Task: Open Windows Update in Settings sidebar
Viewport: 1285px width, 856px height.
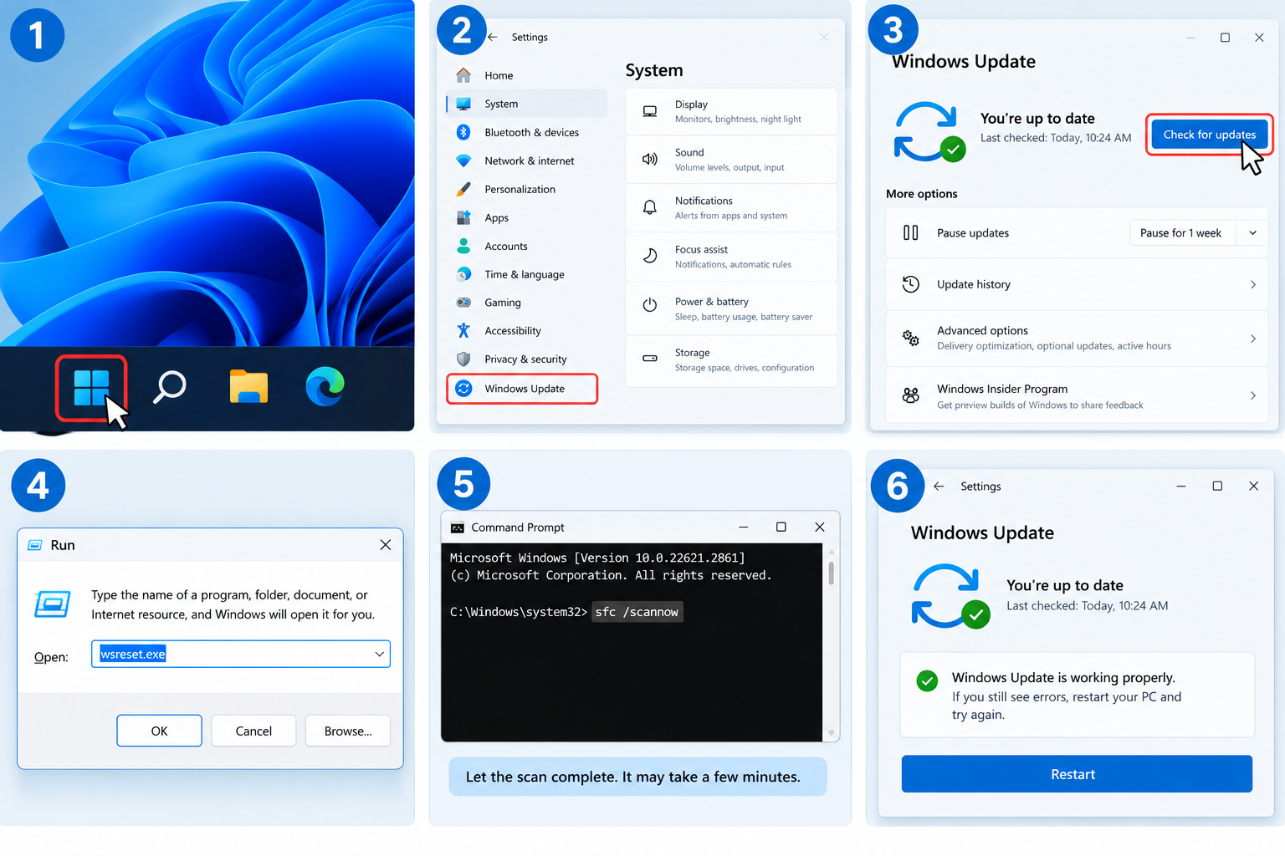Action: click(522, 389)
